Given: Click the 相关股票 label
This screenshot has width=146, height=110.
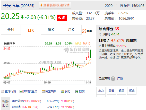Looking at the screenshot, I should pyautogui.click(x=5, y=104).
